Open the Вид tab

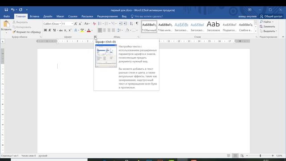click(x=124, y=17)
